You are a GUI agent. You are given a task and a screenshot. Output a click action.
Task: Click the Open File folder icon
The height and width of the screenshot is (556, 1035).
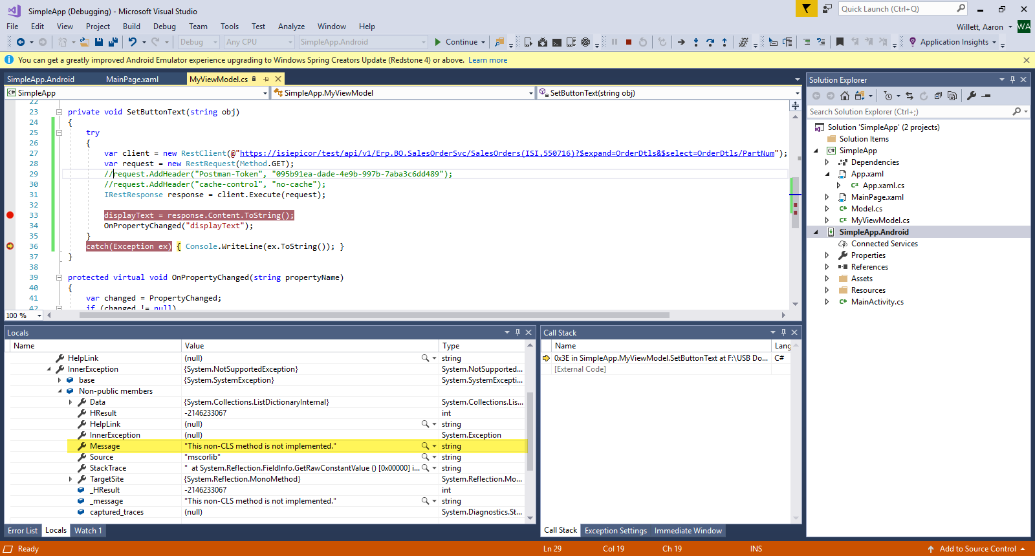pos(85,42)
